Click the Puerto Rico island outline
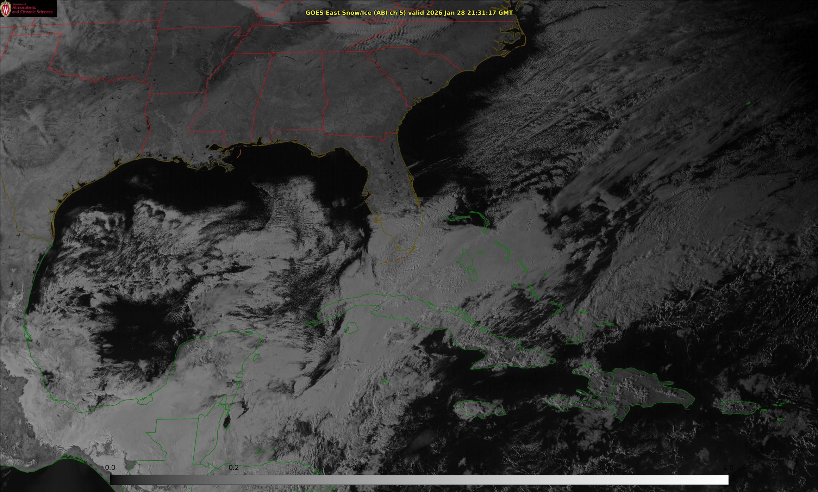Viewport: 818px width, 492px height. tap(740, 407)
